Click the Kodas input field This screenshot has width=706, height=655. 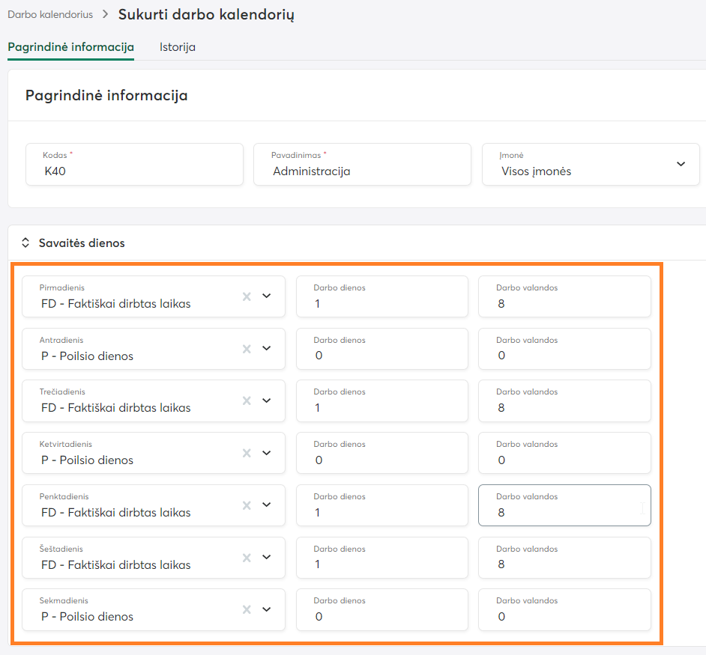click(x=135, y=171)
